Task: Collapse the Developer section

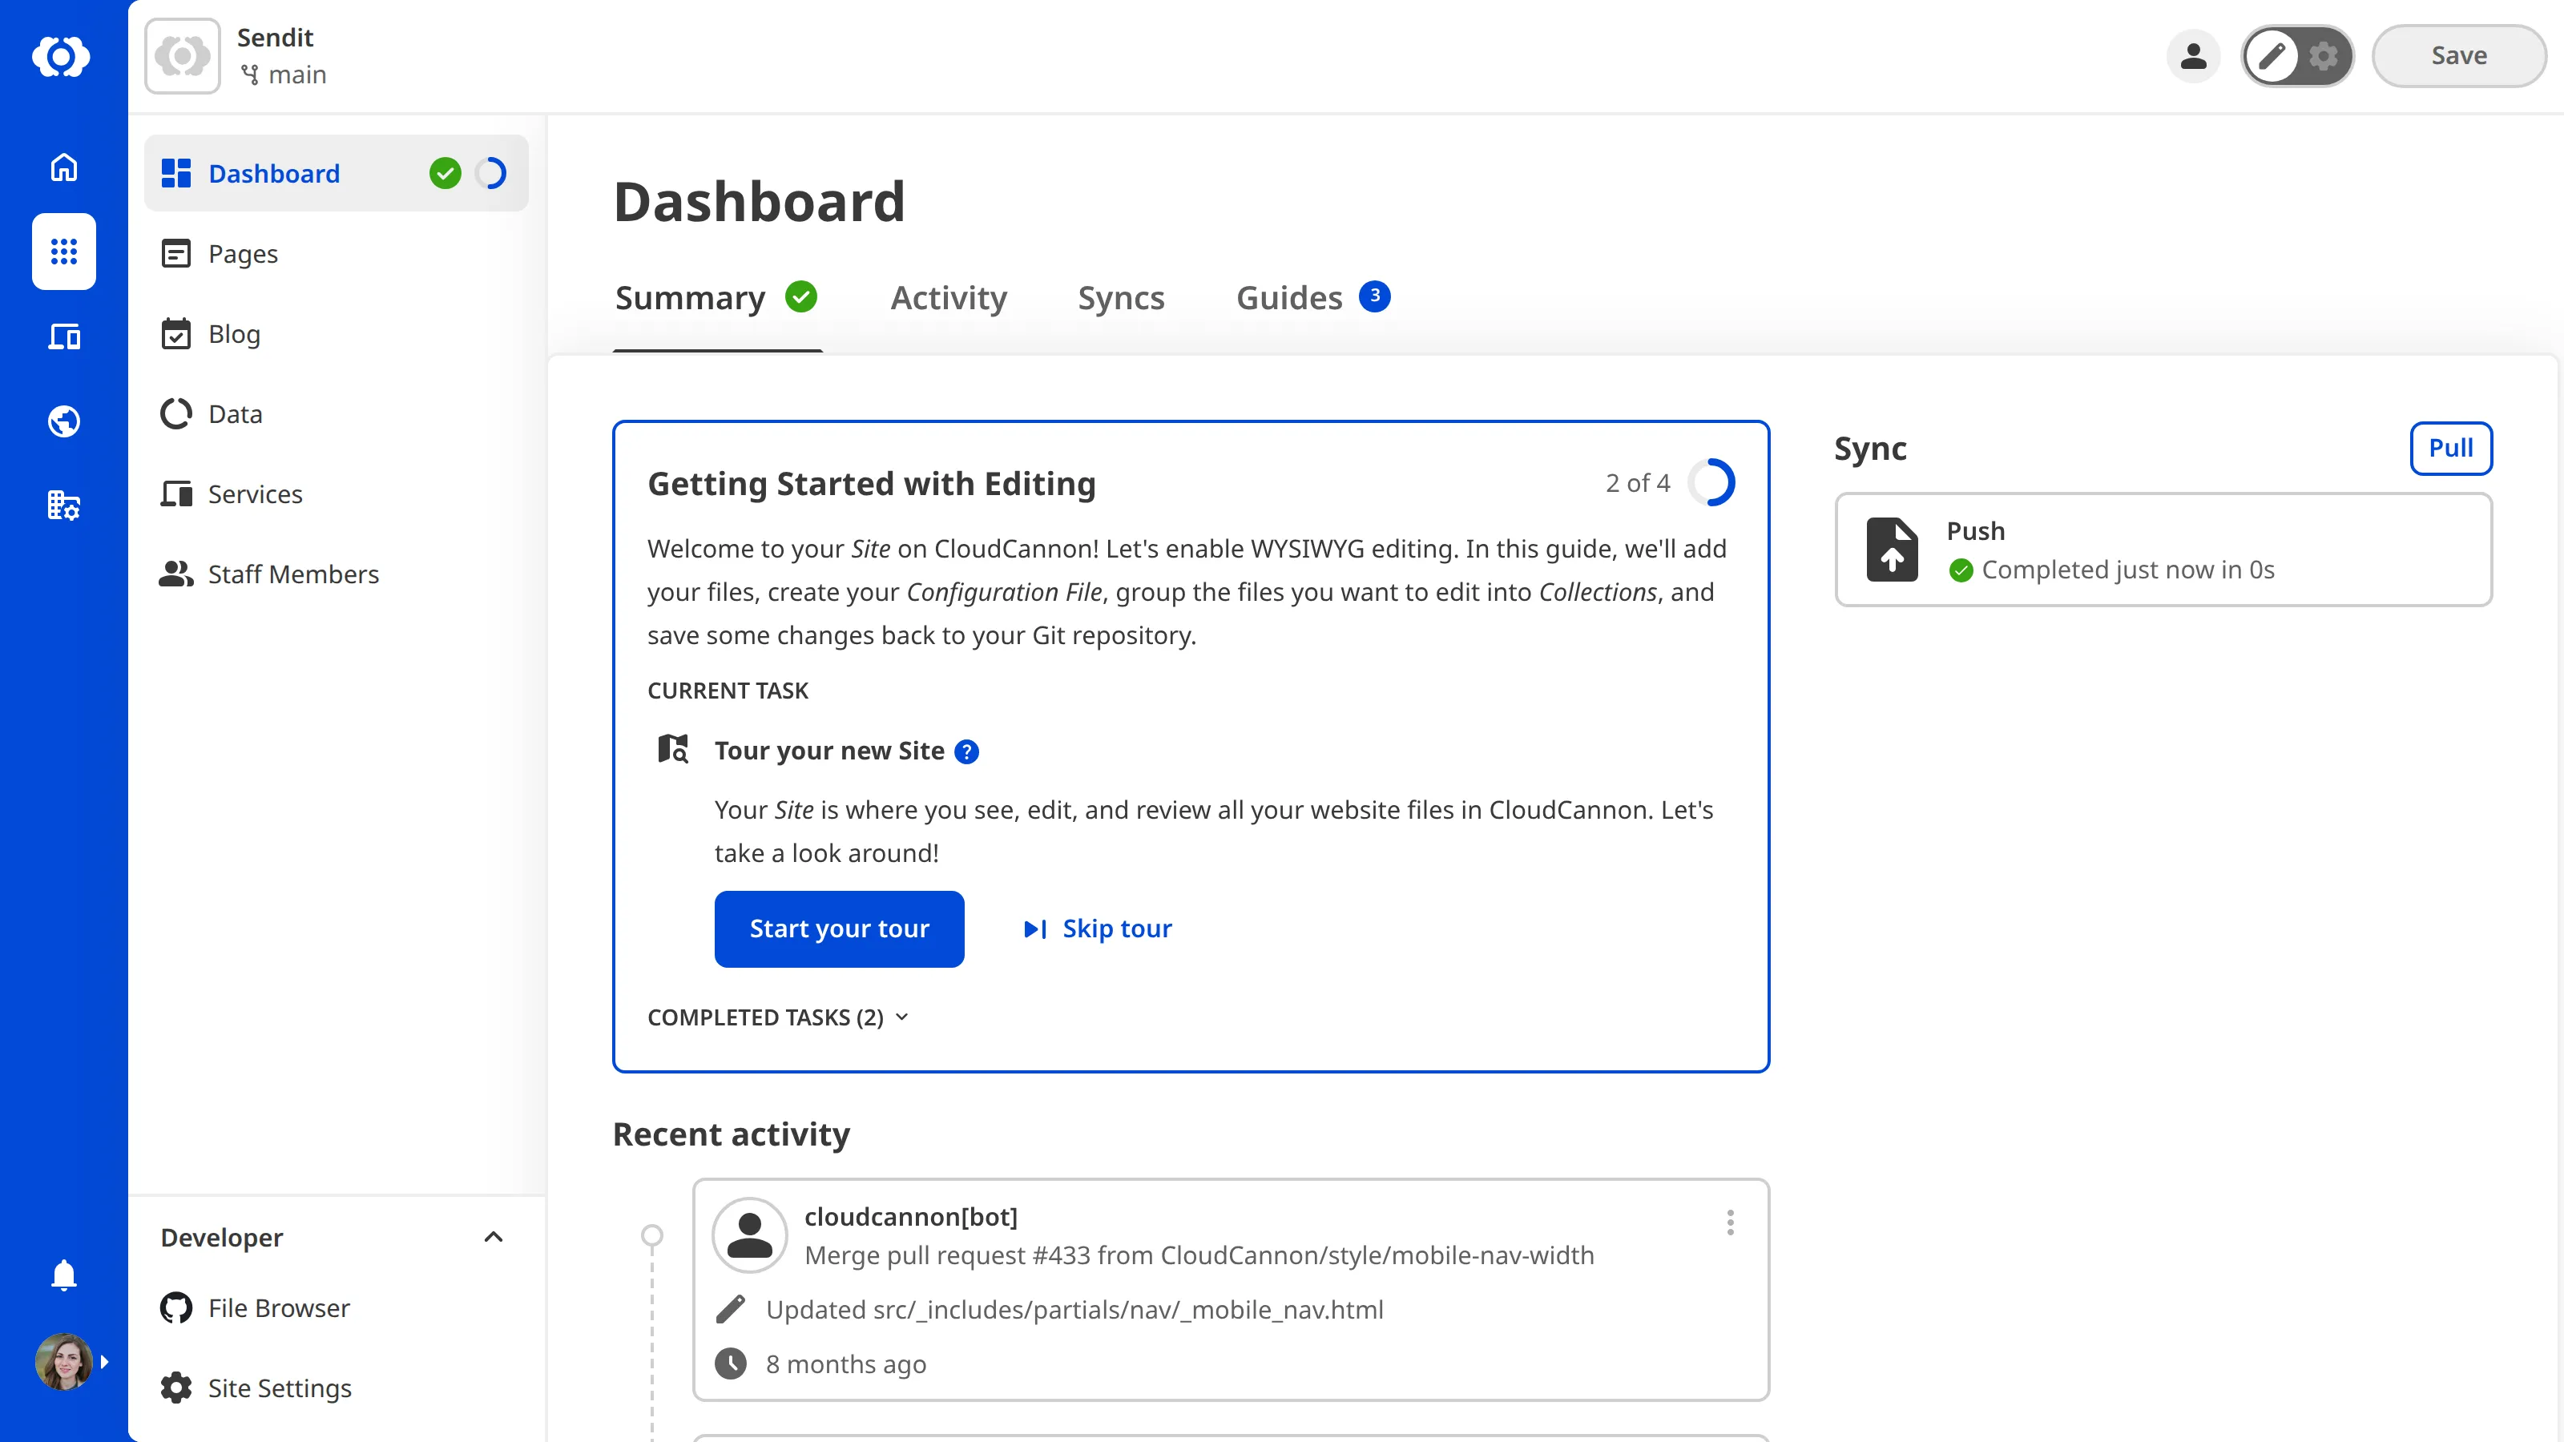Action: click(493, 1237)
